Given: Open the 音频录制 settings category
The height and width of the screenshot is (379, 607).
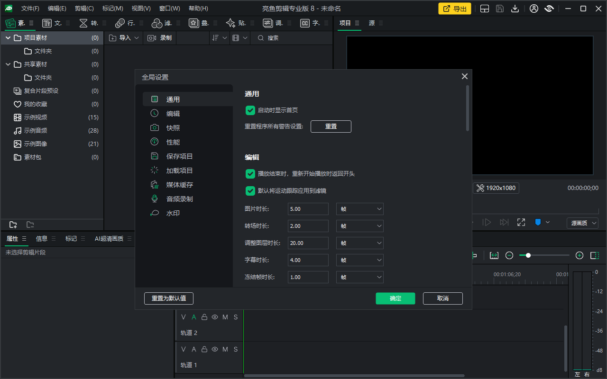Looking at the screenshot, I should (x=187, y=199).
